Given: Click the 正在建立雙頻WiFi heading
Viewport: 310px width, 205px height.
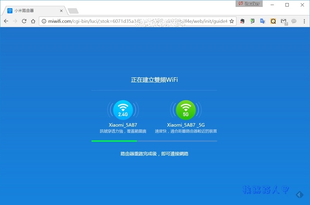Looking at the screenshot, I should [x=154, y=80].
